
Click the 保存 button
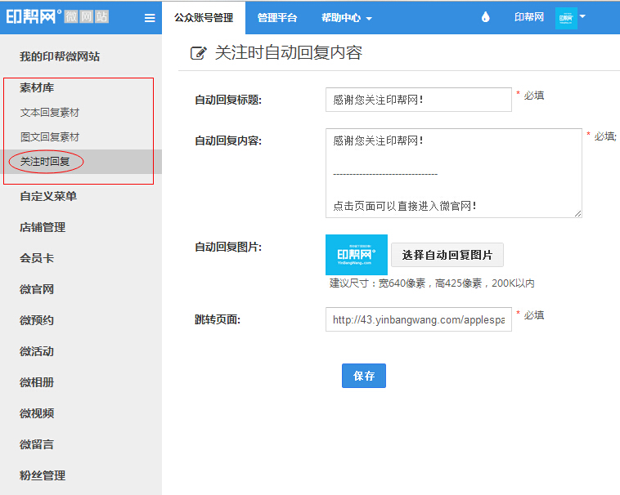tap(363, 376)
